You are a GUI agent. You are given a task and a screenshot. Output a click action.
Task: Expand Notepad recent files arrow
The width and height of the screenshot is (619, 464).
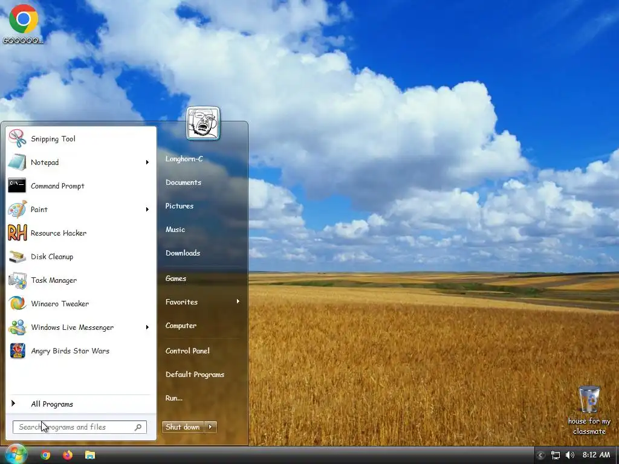coord(147,162)
